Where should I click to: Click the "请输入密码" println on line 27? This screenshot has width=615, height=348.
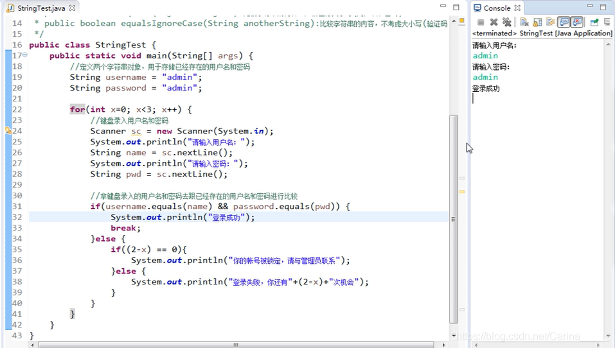[169, 163]
